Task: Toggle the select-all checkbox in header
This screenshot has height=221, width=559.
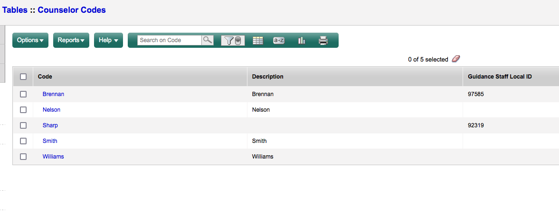Action: click(23, 77)
